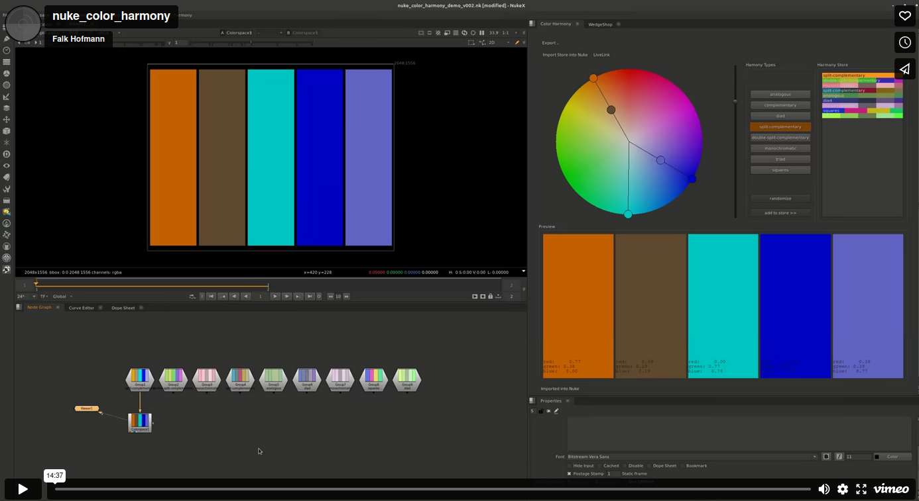Image resolution: width=919 pixels, height=501 pixels.
Task: Expand the Global sync dropdown
Action: [63, 296]
